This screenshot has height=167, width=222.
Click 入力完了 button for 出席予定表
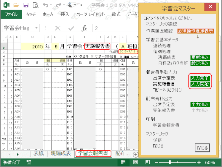[200, 78]
